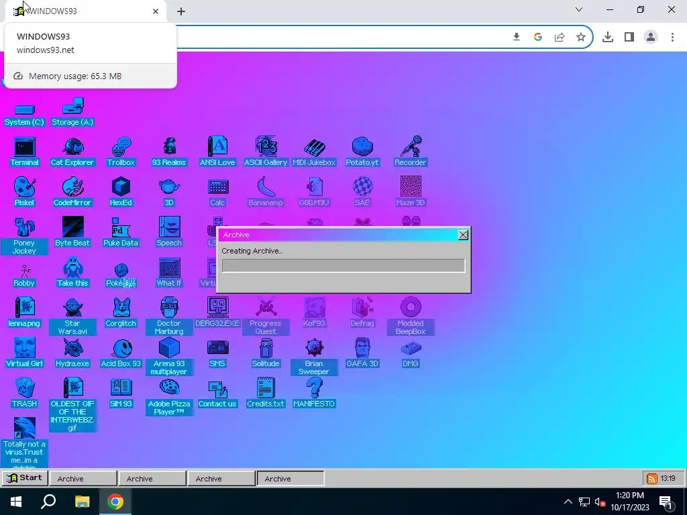The width and height of the screenshot is (687, 515).
Task: Launch Maze 3D icon
Action: point(411,192)
